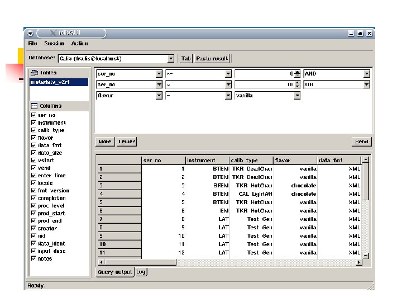Open the vanilla value dropdown
This screenshot has width=402, height=302.
point(297,96)
